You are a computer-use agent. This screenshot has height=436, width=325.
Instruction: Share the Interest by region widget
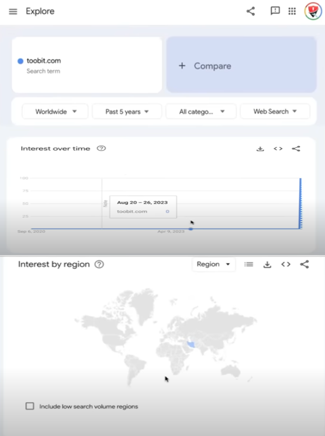305,264
